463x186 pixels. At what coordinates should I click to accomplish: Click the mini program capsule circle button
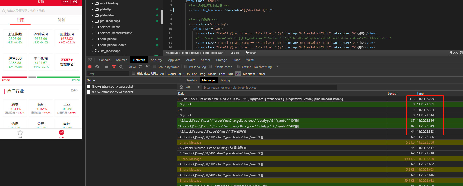point(75,2)
